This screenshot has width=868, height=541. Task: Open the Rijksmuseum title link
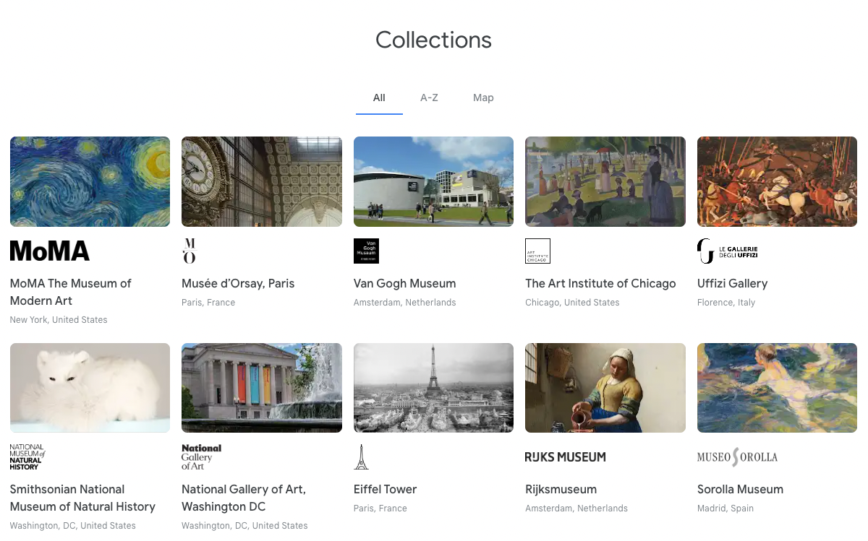pyautogui.click(x=561, y=489)
